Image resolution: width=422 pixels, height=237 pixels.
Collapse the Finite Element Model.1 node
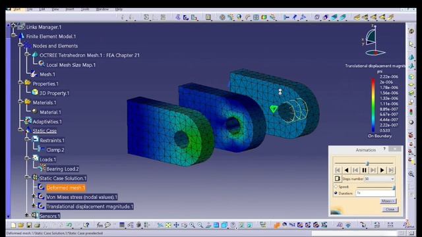pyautogui.click(x=13, y=35)
